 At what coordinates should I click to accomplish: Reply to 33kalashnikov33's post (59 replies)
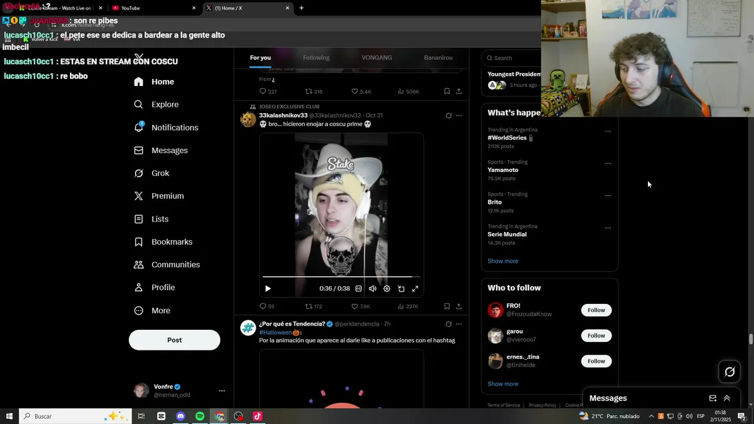click(x=267, y=306)
